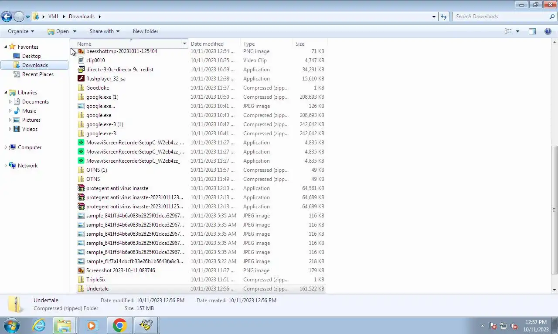Sort by the Date modified column
This screenshot has width=558, height=334.
coord(214,44)
